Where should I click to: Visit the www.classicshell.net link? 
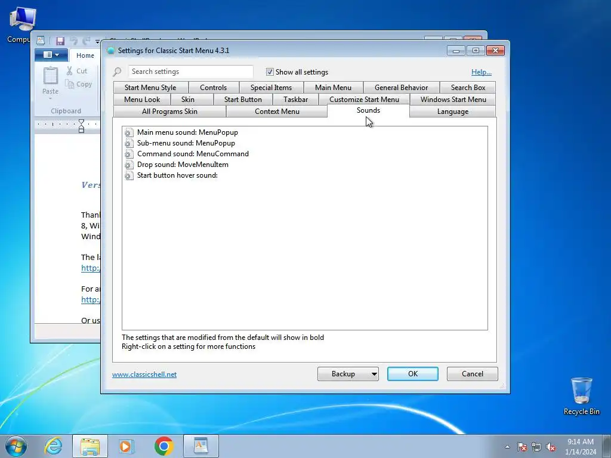[x=144, y=375]
